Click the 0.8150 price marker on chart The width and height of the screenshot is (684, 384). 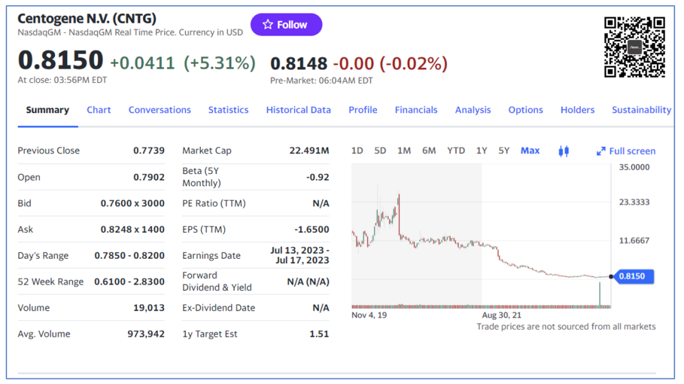[x=635, y=276]
